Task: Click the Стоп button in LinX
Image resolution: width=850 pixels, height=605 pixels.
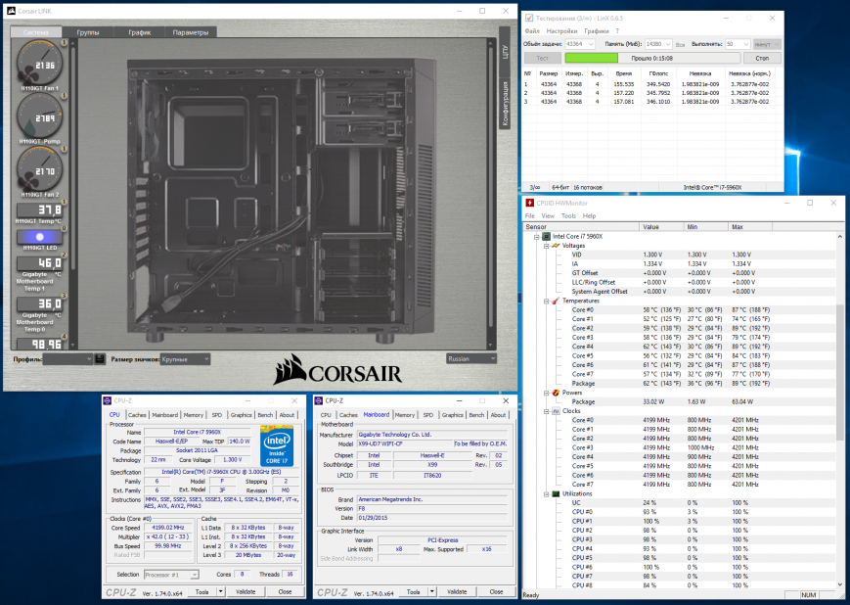Action: [x=762, y=58]
